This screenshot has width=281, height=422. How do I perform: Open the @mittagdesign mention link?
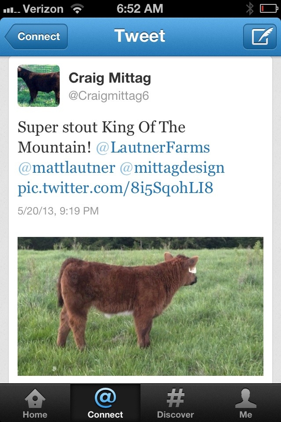(x=172, y=168)
